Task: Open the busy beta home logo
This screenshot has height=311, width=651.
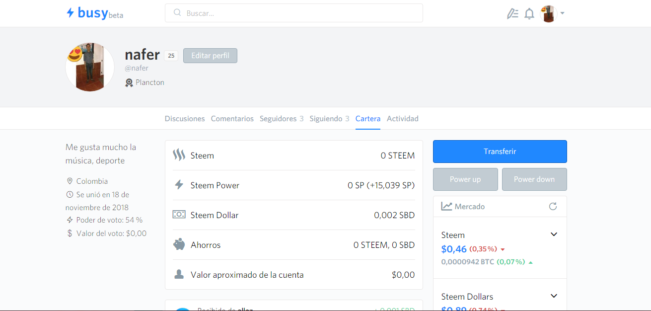Action: coord(95,13)
